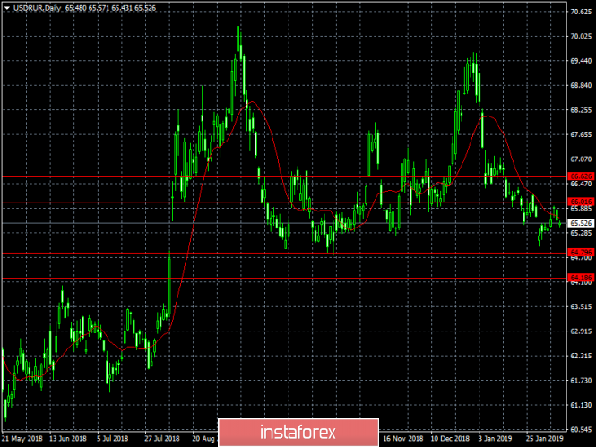Select the 21 May 2018 date label

pyautogui.click(x=22, y=441)
